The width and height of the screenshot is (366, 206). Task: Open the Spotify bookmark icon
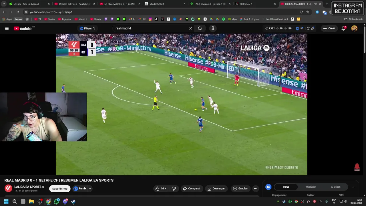[x=223, y=19]
